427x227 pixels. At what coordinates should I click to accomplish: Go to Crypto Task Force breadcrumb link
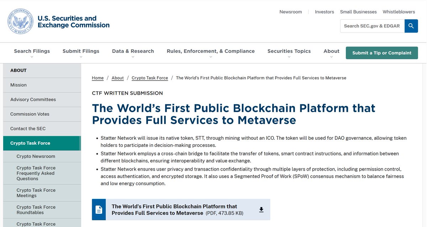click(150, 78)
